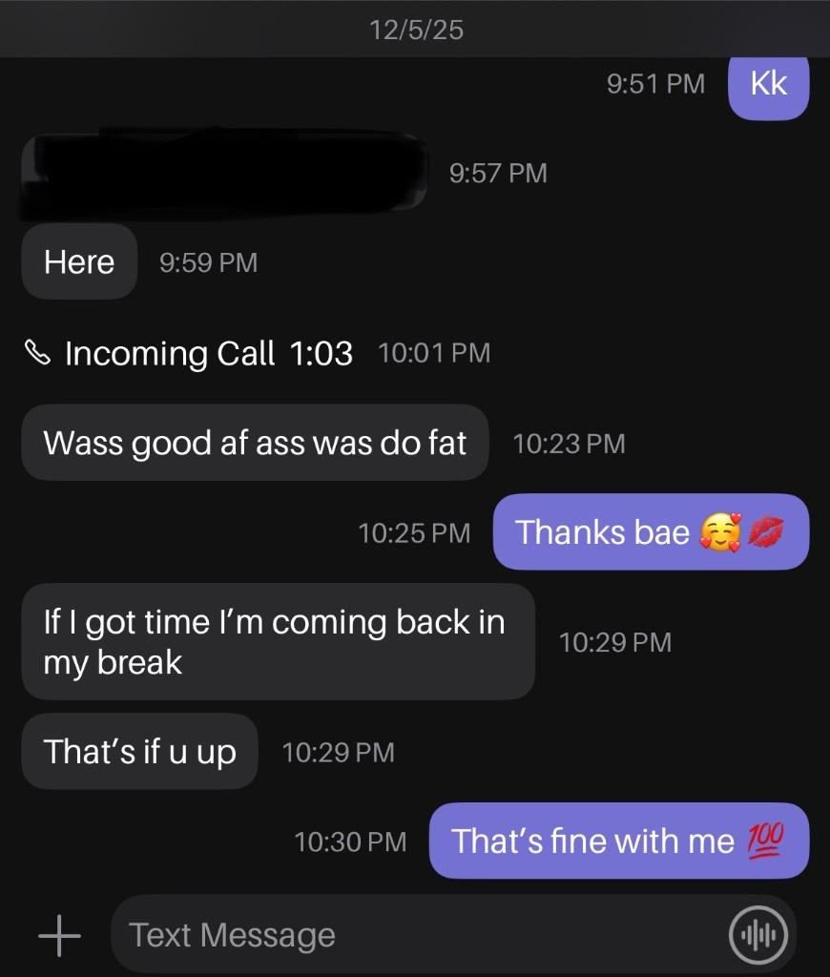Select the 'Here' message bubble
This screenshot has width=830, height=977.
tap(79, 261)
